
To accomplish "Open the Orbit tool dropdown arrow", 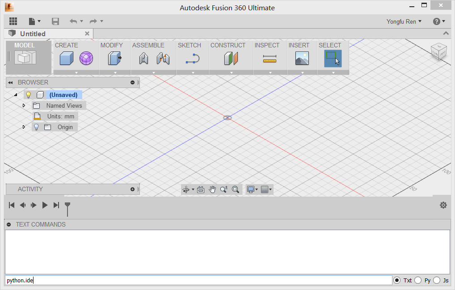I will coord(192,189).
